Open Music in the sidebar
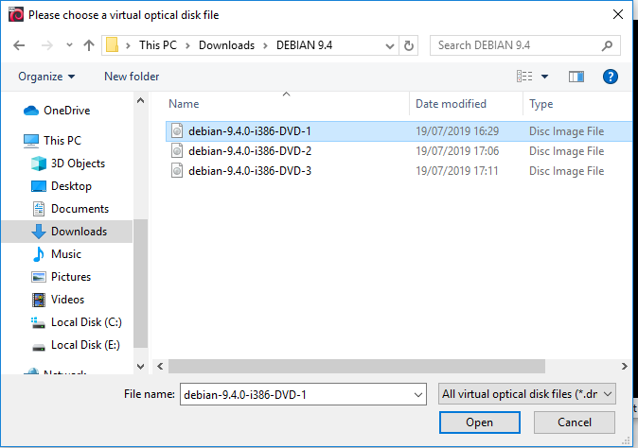This screenshot has width=638, height=448. [x=57, y=254]
